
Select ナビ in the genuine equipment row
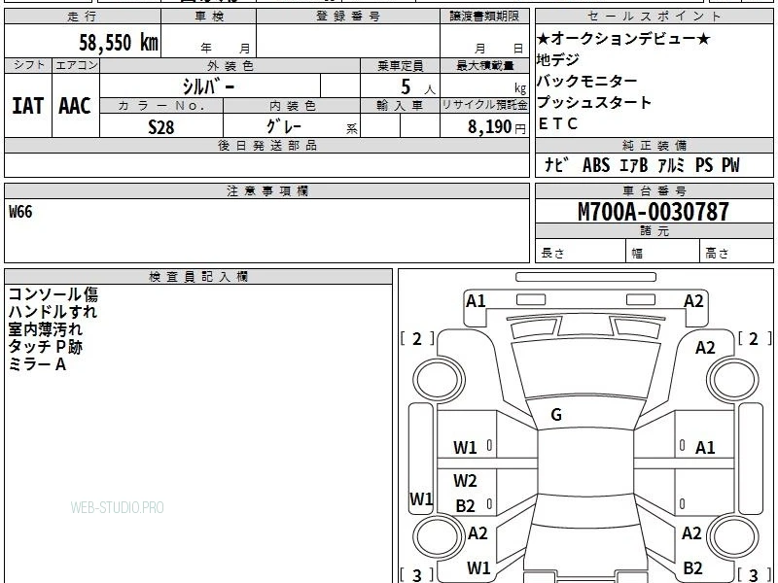pos(555,164)
